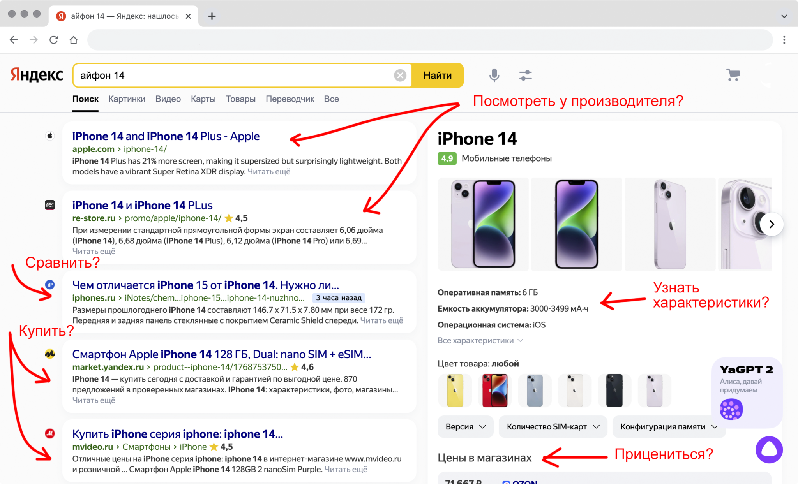The image size is (798, 484).
Task: Pick the black iPhone color swatch
Action: (x=614, y=391)
